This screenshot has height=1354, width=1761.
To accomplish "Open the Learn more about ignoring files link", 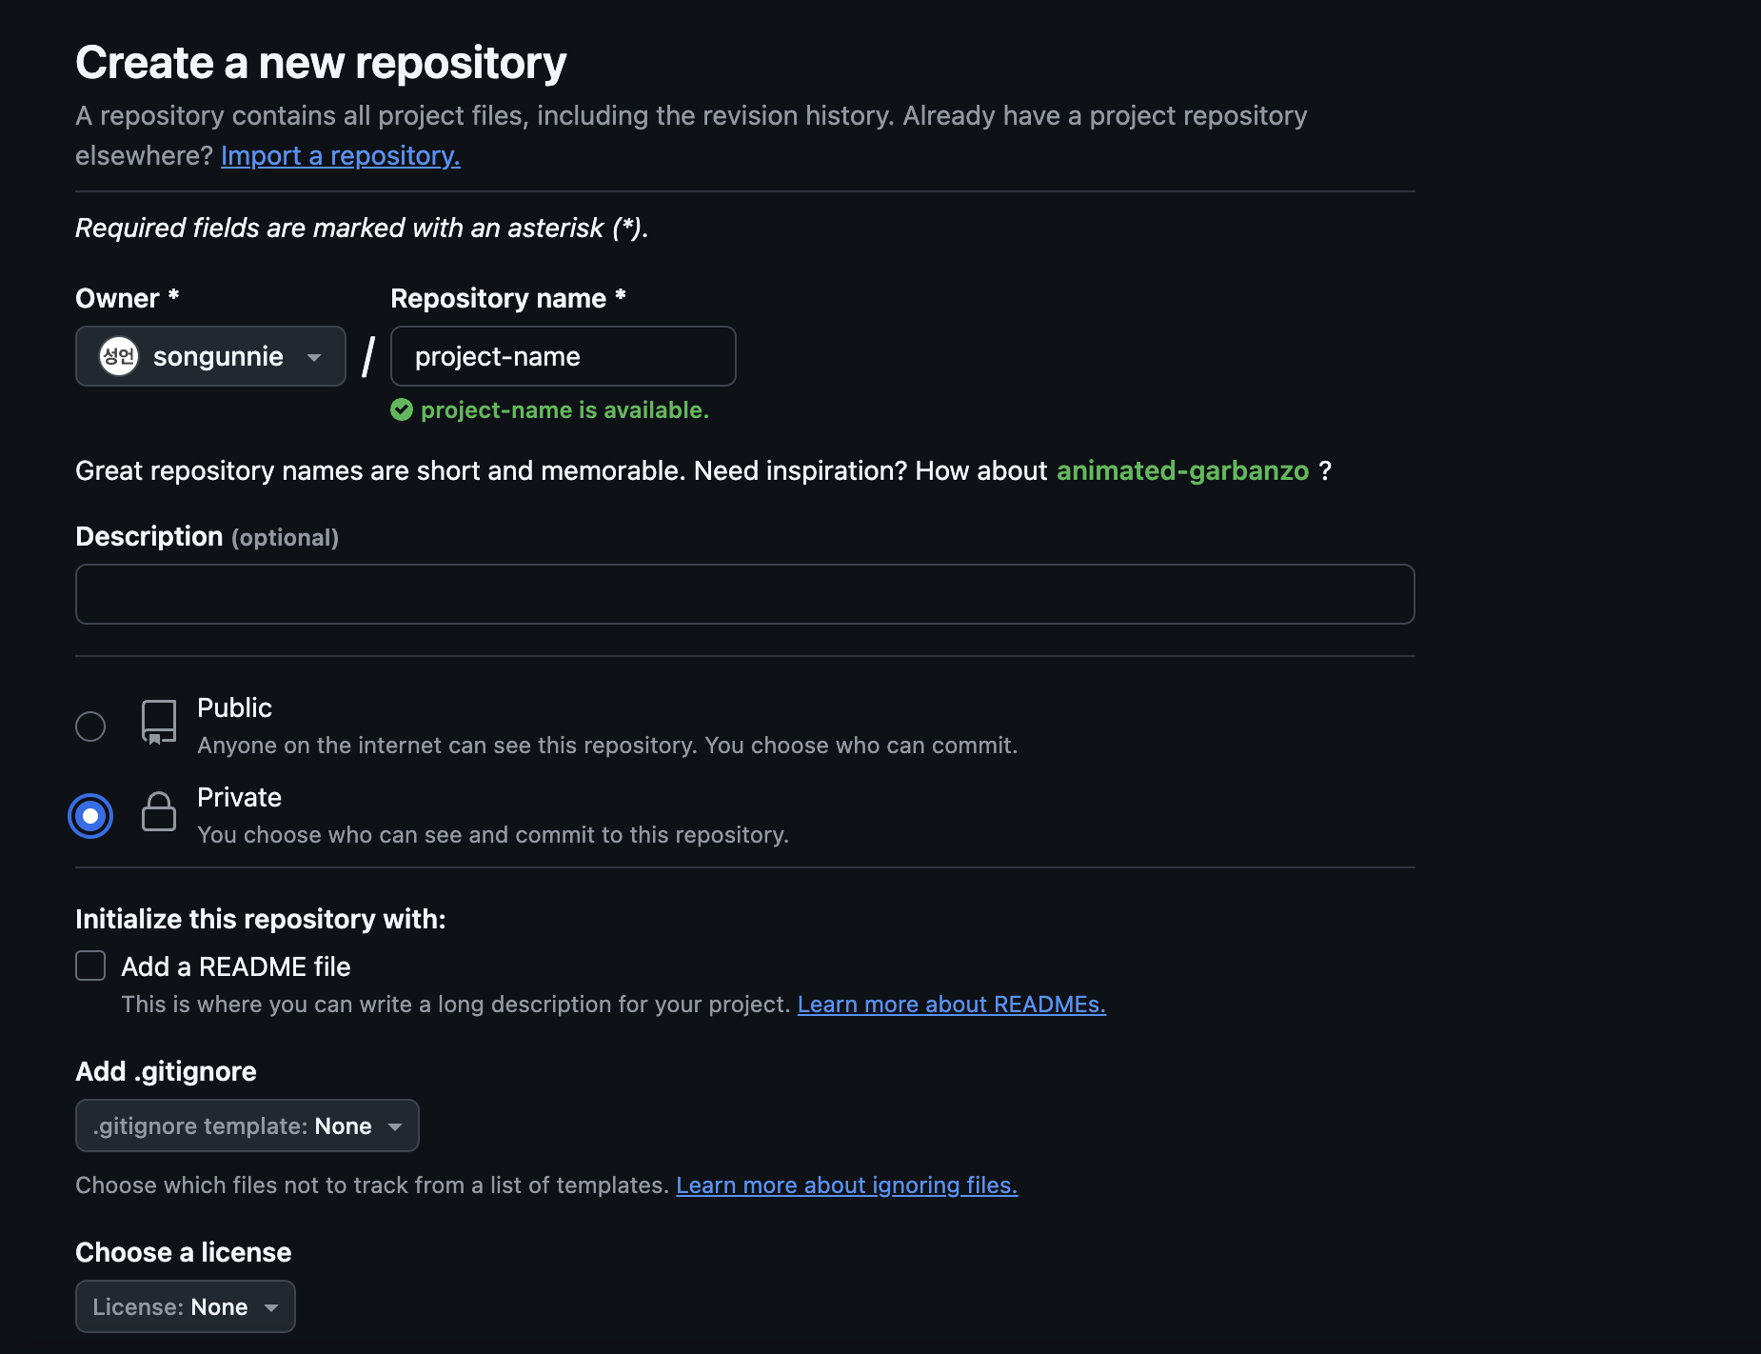I will click(x=846, y=1185).
